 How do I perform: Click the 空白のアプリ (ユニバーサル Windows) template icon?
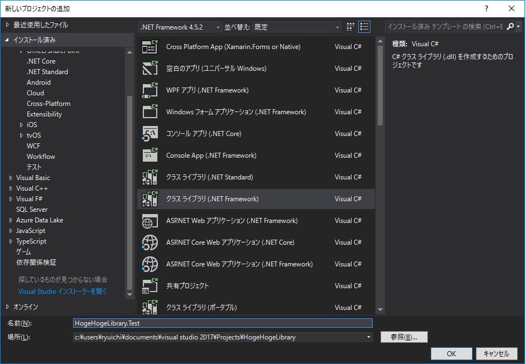pos(150,68)
